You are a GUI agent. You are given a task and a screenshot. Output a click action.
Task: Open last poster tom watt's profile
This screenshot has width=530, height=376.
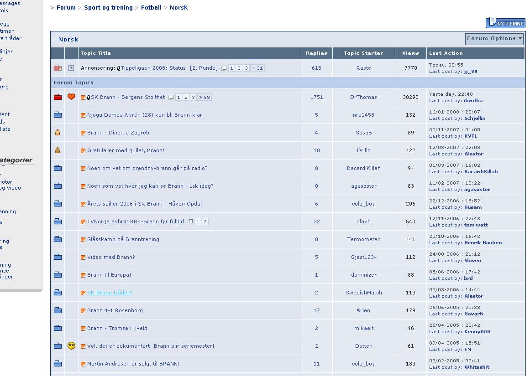point(476,225)
